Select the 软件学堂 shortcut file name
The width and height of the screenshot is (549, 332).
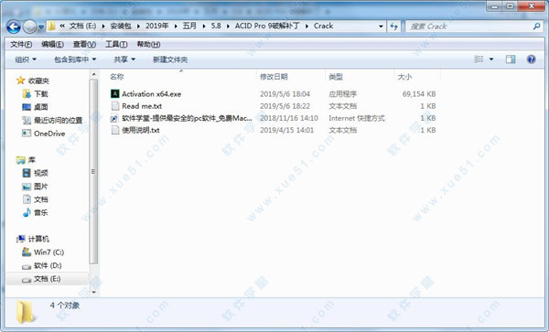pos(187,118)
